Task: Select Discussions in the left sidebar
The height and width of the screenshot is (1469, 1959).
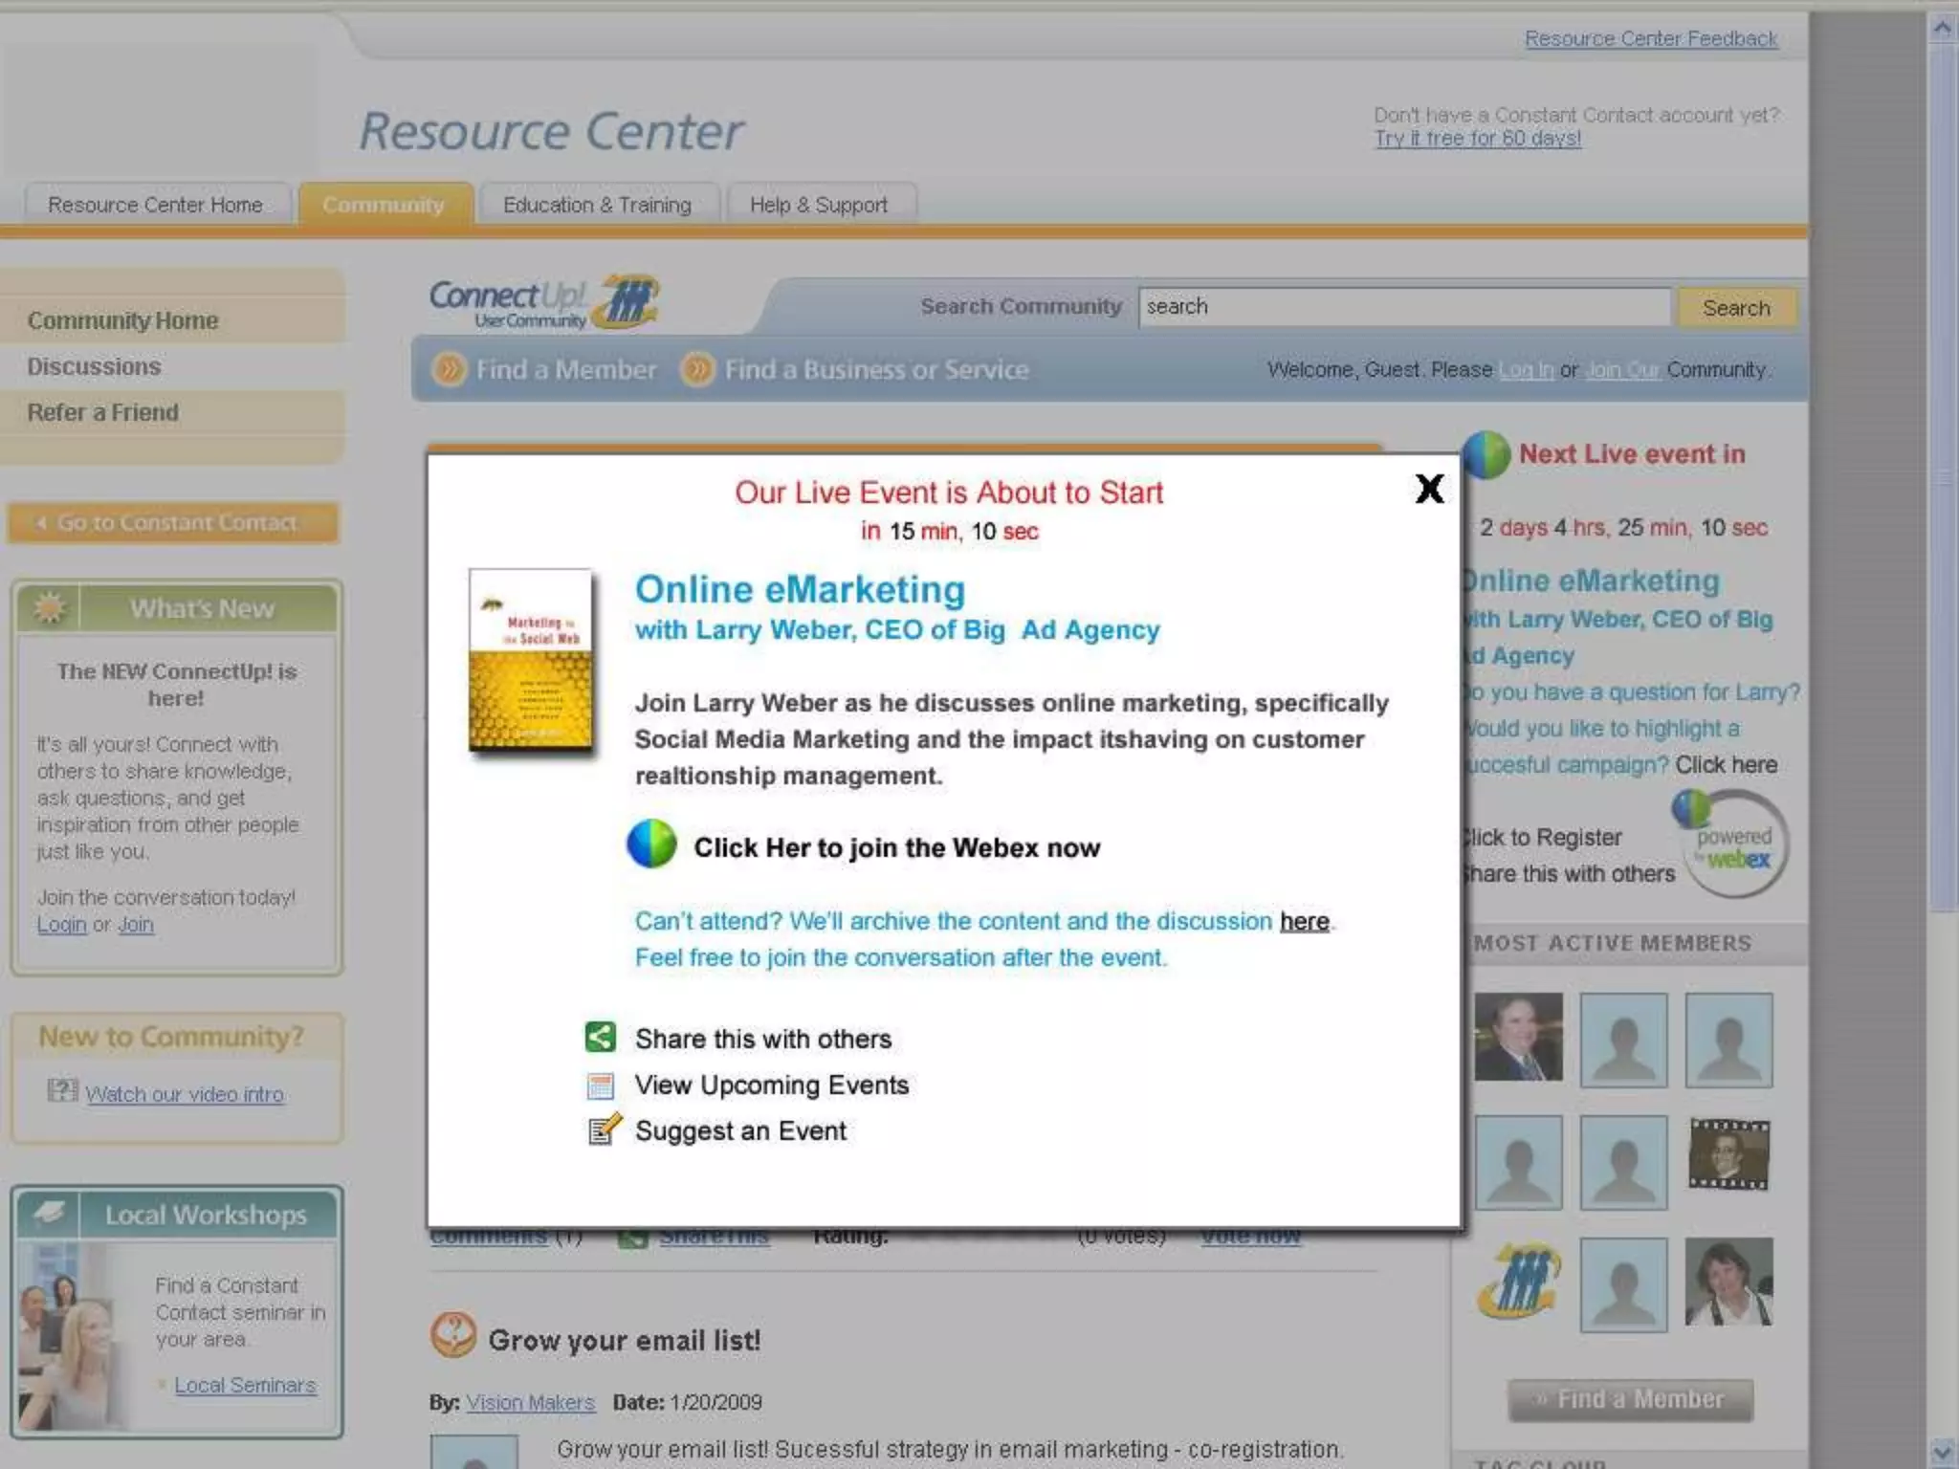Action: click(x=94, y=366)
